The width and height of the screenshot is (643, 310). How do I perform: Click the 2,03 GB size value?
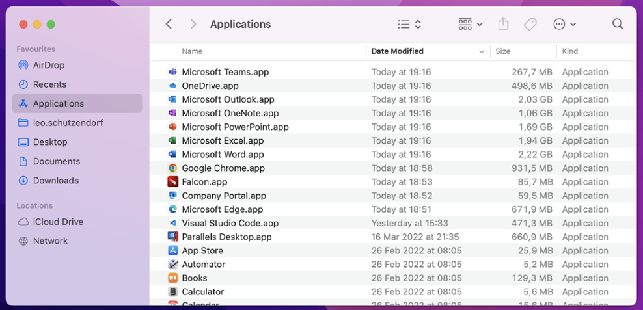(535, 99)
